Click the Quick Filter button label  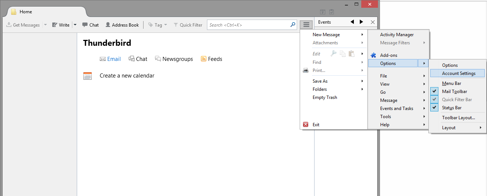point(191,25)
